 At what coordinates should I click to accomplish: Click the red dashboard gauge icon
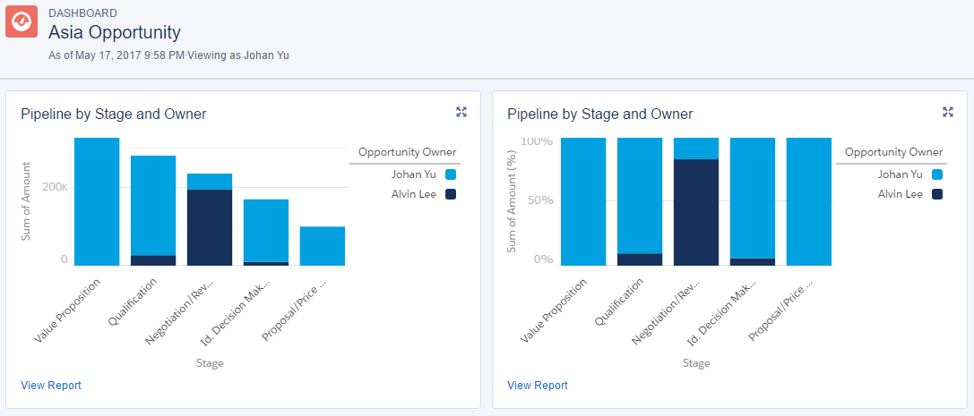pos(22,21)
